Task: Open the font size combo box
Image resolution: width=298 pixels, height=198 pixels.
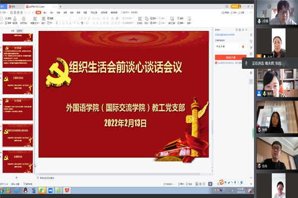Action: (x=75, y=18)
